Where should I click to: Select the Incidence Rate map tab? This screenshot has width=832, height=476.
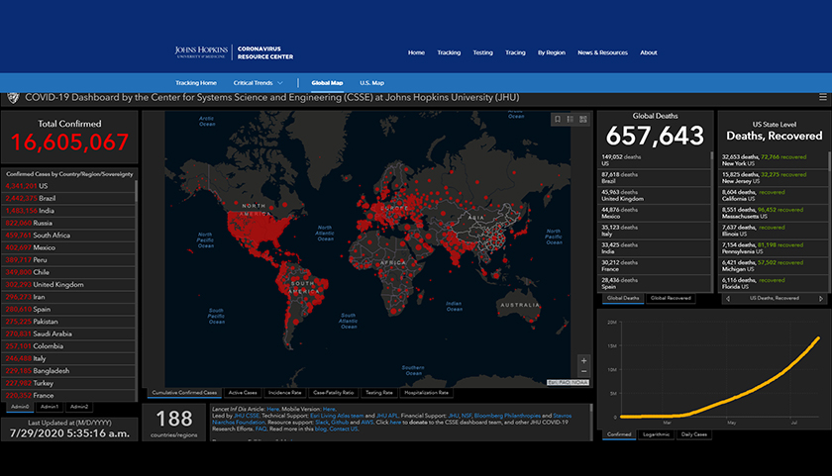285,393
